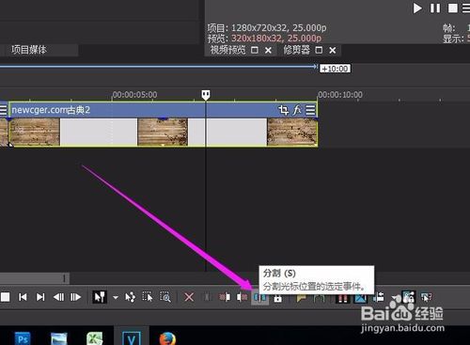The image size is (470, 345).
Task: Pause the preview playback
Action: point(435,8)
